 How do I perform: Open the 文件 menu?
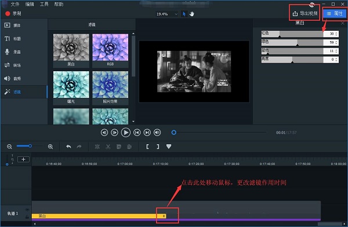(15, 4)
